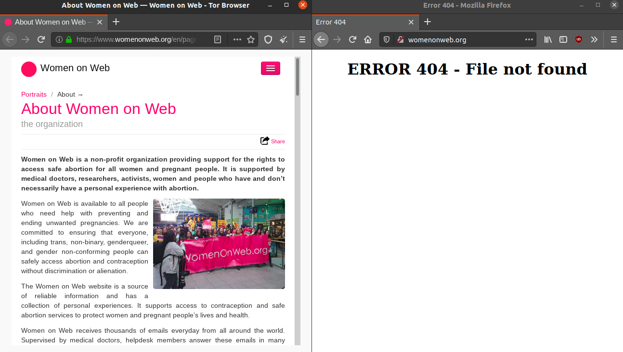Image resolution: width=623 pixels, height=352 pixels.
Task: Toggle the Women on Web hamburger navigation
Action: click(x=270, y=68)
